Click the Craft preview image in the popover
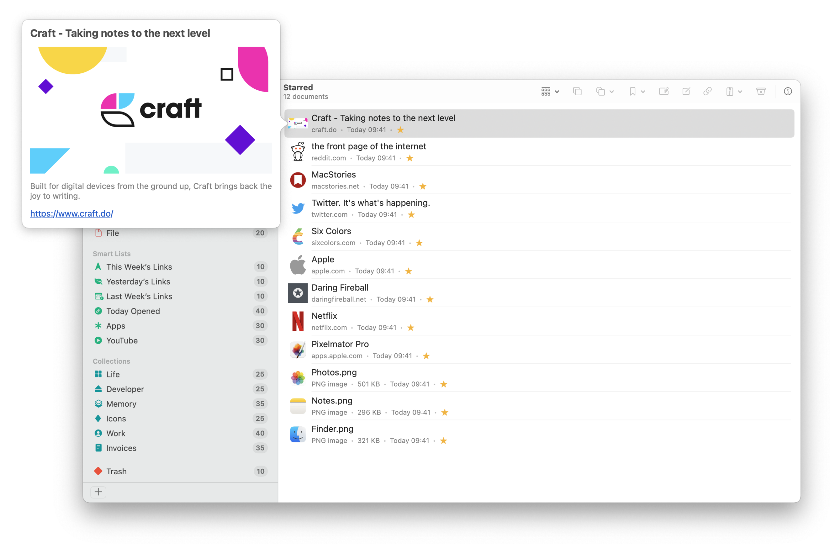Viewport: 835px width, 548px height. [x=151, y=110]
